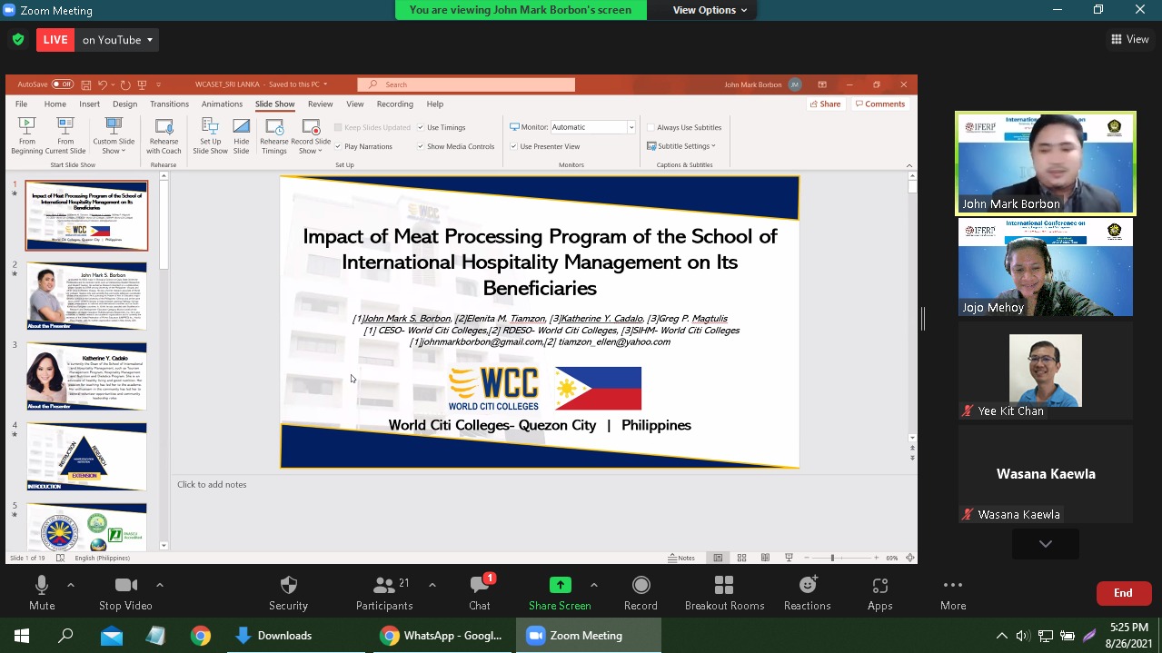Start slideshow From Current Slide
Viewport: 1162px width, 653px height.
pyautogui.click(x=65, y=135)
